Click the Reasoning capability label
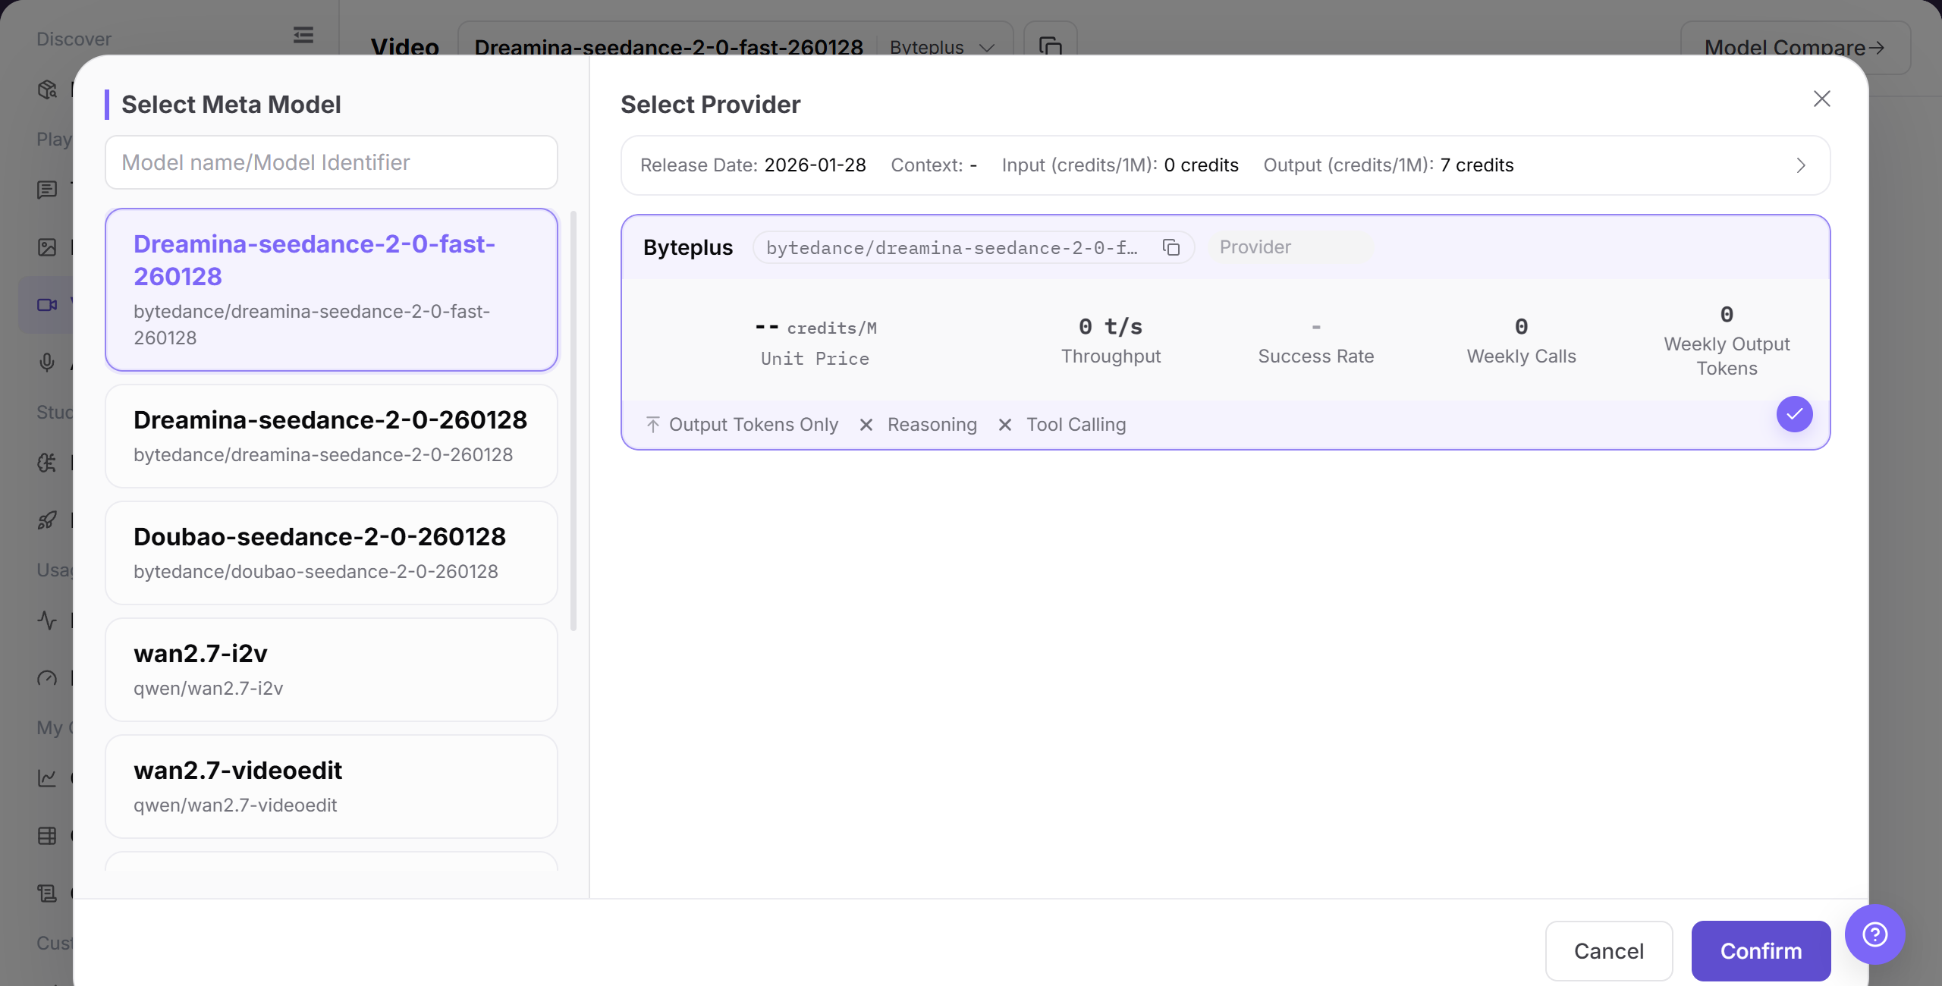The image size is (1942, 986). 932,424
